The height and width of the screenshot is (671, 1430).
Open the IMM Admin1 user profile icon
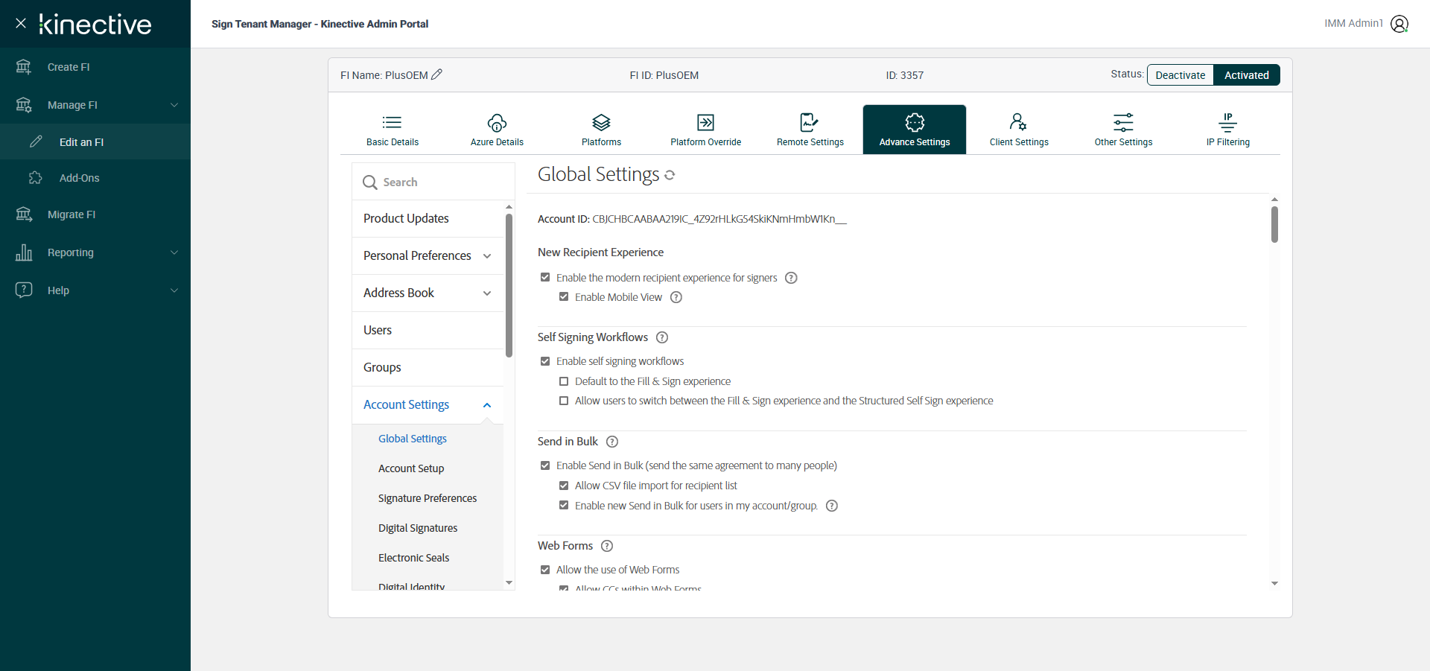1399,24
